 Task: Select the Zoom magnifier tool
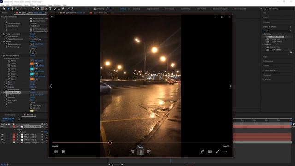click(x=17, y=9)
